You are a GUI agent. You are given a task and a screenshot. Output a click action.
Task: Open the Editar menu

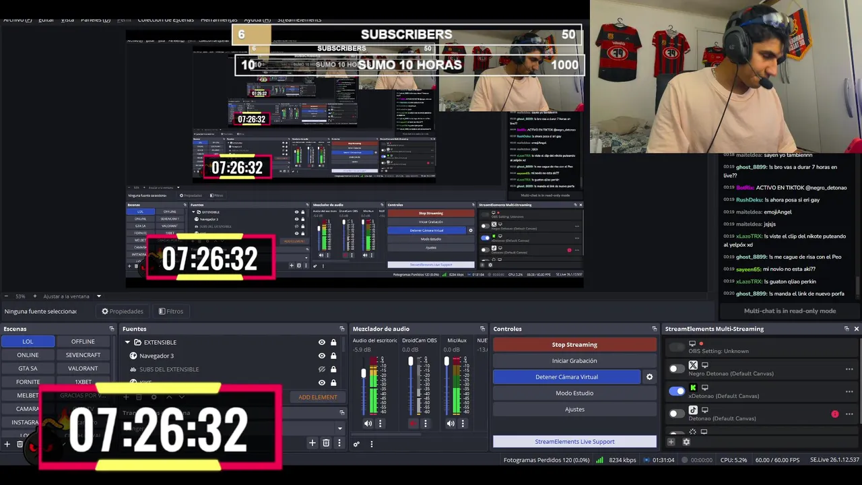pos(46,20)
